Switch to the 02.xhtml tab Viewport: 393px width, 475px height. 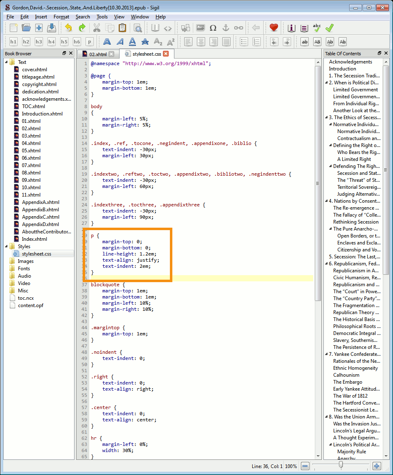tap(98, 54)
